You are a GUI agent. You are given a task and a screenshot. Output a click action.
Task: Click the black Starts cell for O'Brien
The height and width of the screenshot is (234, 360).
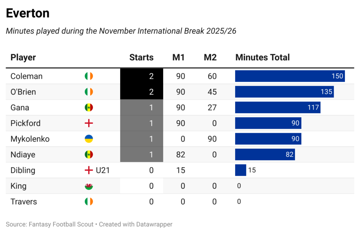(141, 92)
